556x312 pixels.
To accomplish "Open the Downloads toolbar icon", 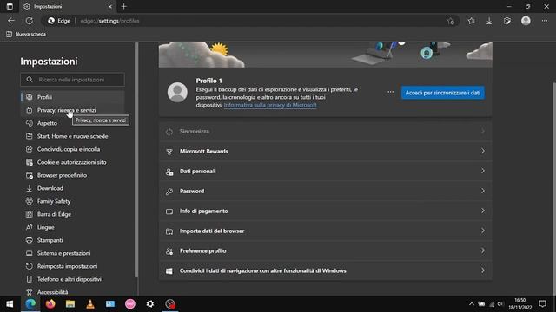I will pos(489,21).
